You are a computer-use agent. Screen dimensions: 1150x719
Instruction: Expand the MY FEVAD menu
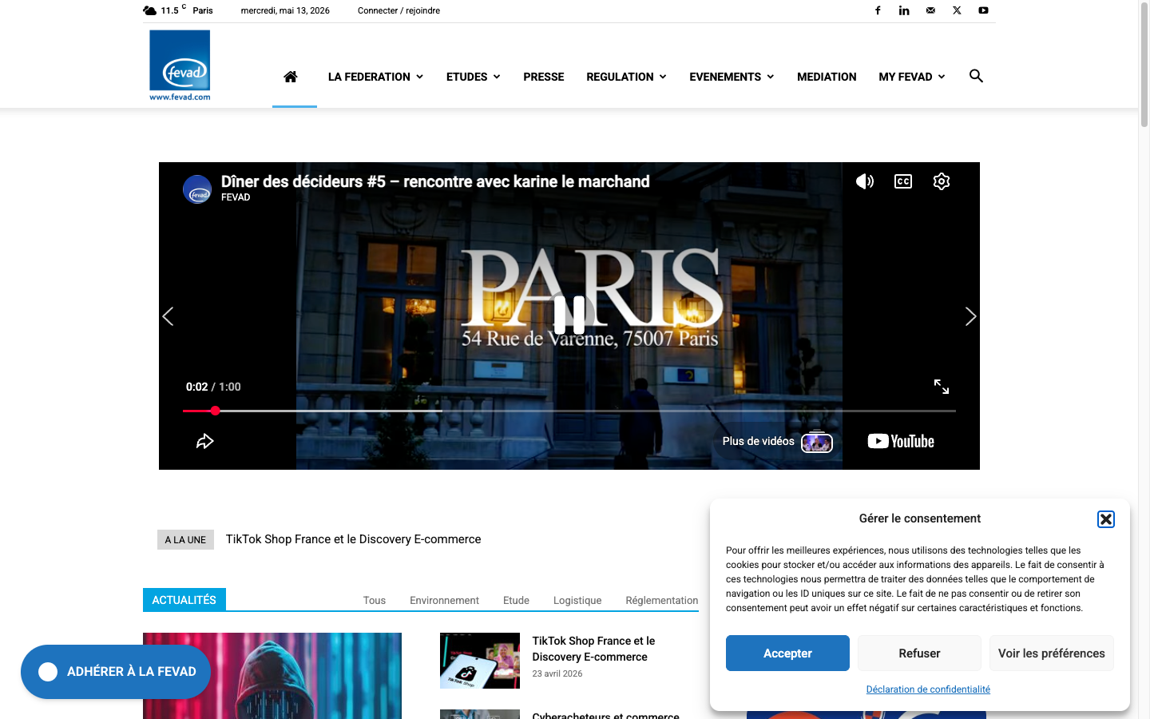pyautogui.click(x=912, y=77)
